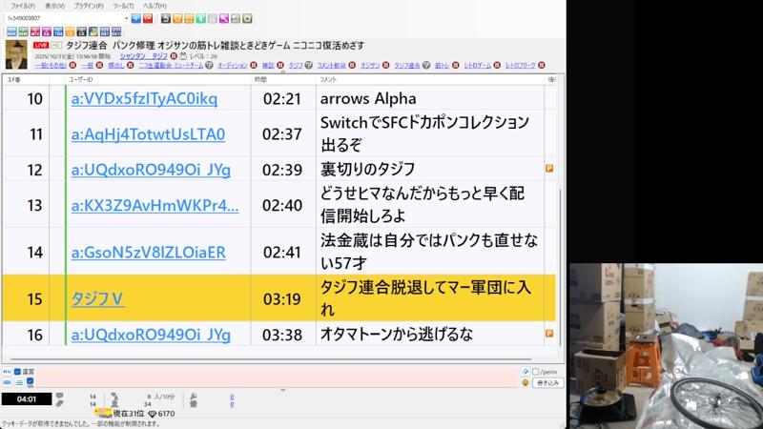Screen dimensions: 763x429
Task: Click the 一般(その他) tag link
Action: (51, 65)
